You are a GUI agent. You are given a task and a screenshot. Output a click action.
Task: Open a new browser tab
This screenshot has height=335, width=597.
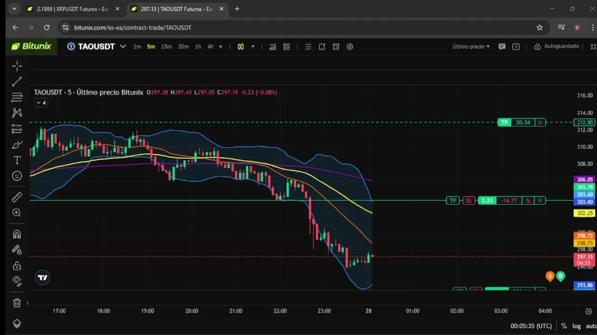[x=237, y=9]
